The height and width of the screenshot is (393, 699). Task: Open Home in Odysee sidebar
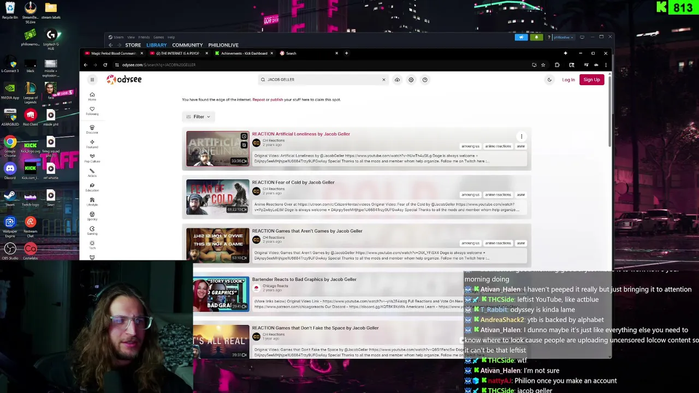[92, 97]
